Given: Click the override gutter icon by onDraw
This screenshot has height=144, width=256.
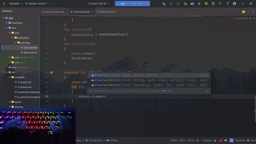Looking at the screenshot, I should pyautogui.click(x=51, y=72).
